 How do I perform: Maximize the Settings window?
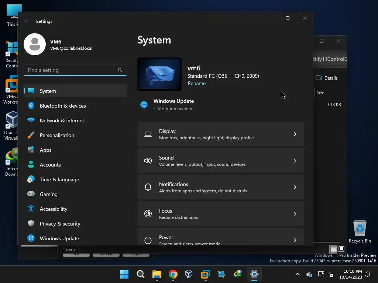click(x=287, y=18)
